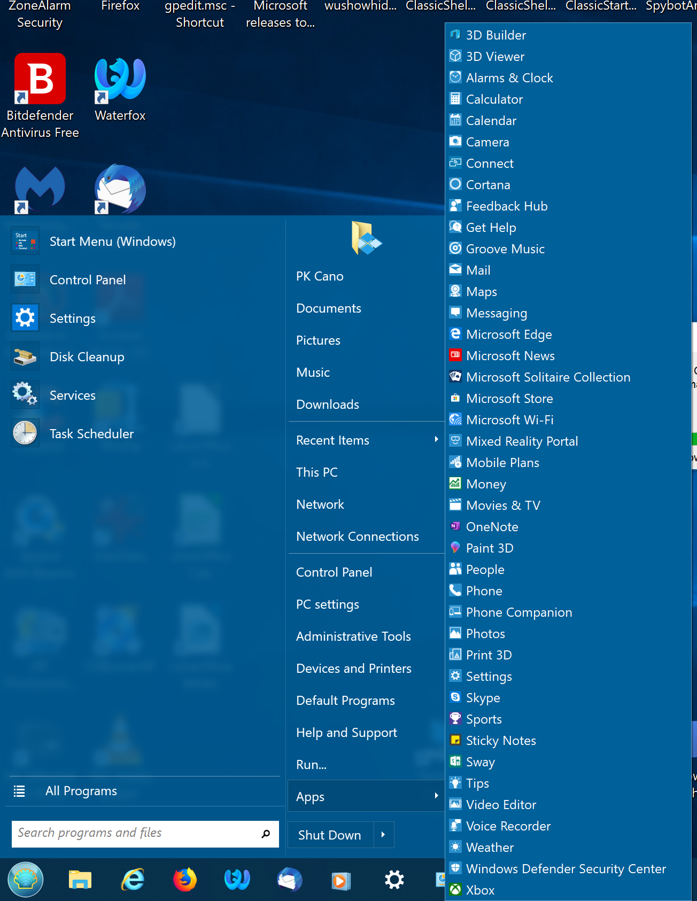
Task: Open Default Programs
Action: (x=366, y=701)
